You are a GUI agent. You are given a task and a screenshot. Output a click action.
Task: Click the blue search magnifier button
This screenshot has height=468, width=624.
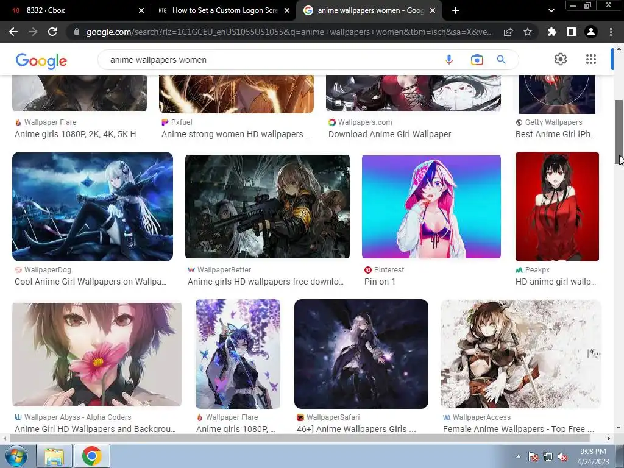[501, 60]
